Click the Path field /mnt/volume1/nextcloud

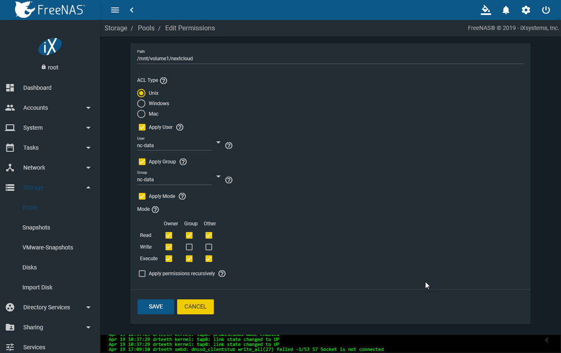[330, 59]
